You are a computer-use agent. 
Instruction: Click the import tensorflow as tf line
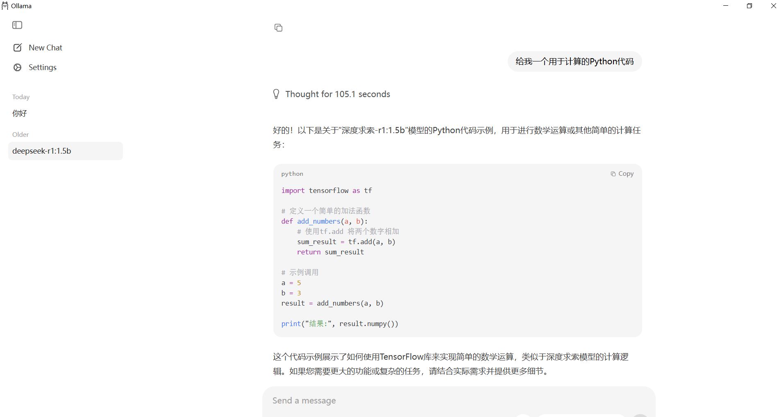point(327,190)
